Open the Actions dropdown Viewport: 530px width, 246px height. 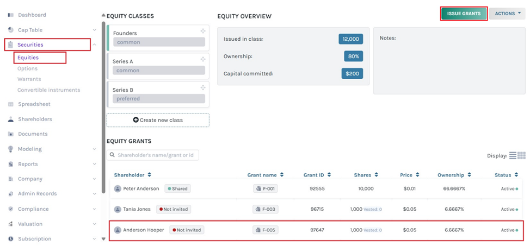click(x=507, y=14)
